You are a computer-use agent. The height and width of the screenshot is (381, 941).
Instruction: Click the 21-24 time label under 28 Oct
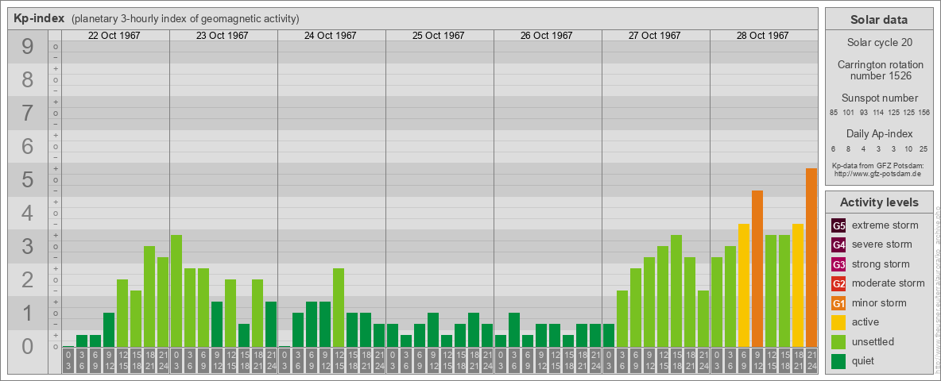pyautogui.click(x=811, y=361)
